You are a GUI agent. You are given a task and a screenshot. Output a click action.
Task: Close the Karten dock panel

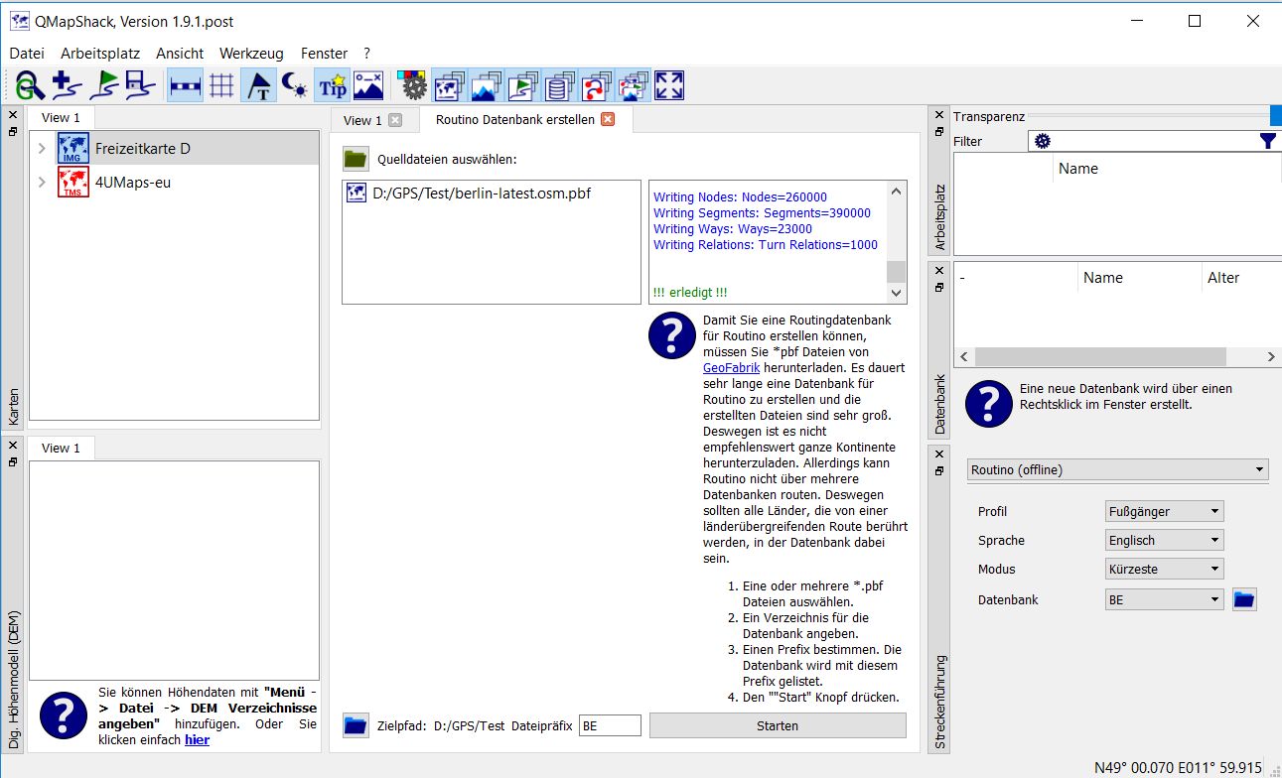pos(13,115)
